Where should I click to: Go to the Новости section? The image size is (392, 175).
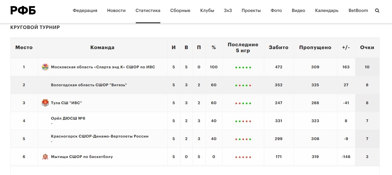(116, 10)
